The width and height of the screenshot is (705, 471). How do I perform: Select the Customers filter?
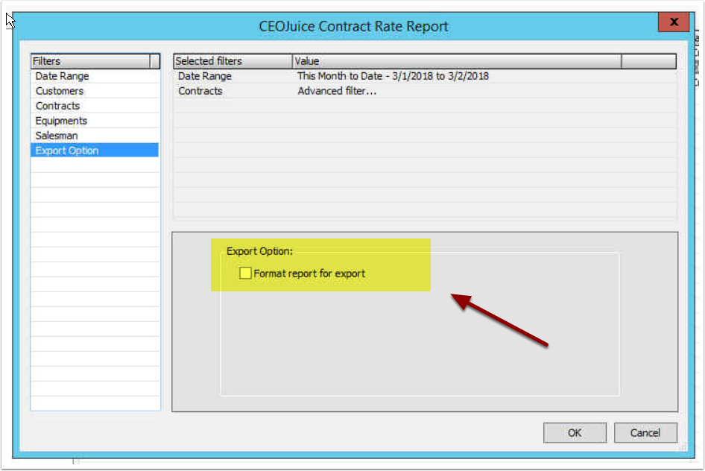[x=95, y=91]
